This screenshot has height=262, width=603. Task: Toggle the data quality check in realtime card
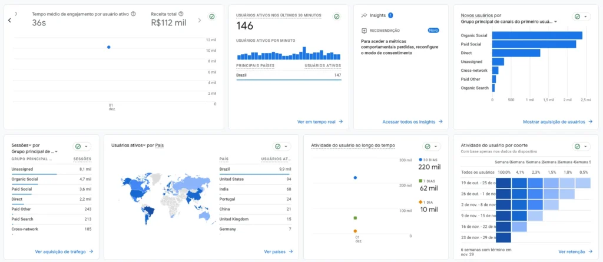(336, 16)
